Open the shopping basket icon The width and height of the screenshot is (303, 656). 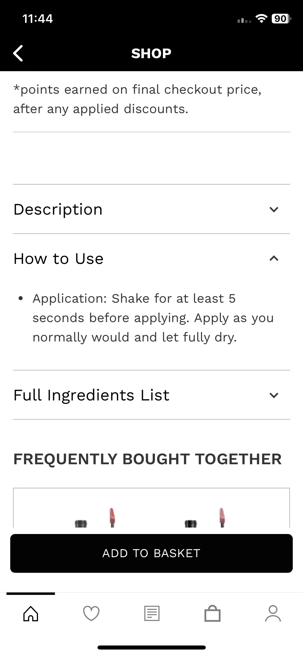pyautogui.click(x=213, y=614)
